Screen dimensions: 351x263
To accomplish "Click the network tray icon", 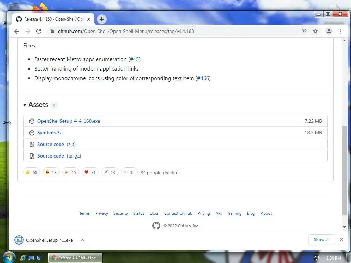I will click(x=316, y=258).
